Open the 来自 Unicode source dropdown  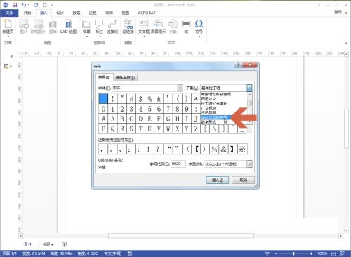click(x=249, y=164)
